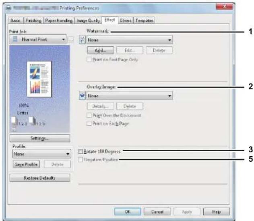This screenshot has width=254, height=221.
Task: Go to the Paper Handling tab
Action: click(59, 21)
